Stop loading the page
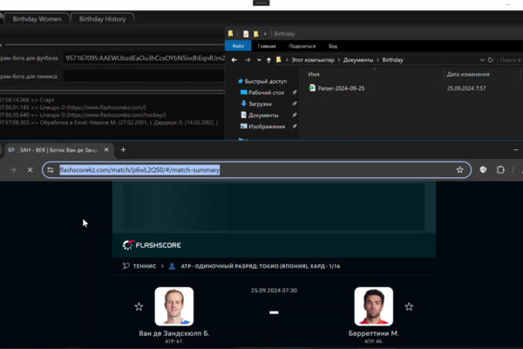The width and height of the screenshot is (523, 349). point(30,170)
